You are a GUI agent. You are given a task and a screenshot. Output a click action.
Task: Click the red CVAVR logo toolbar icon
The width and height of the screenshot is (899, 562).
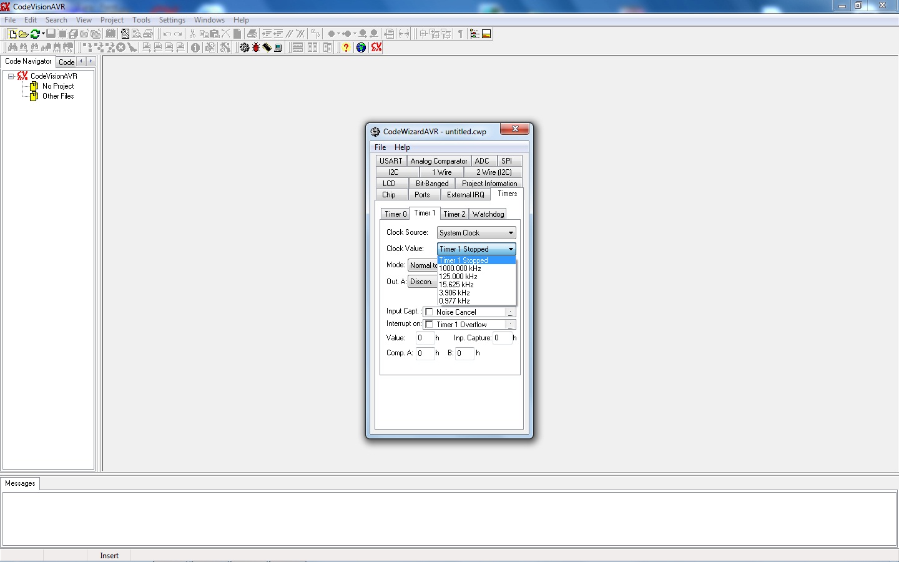click(376, 47)
